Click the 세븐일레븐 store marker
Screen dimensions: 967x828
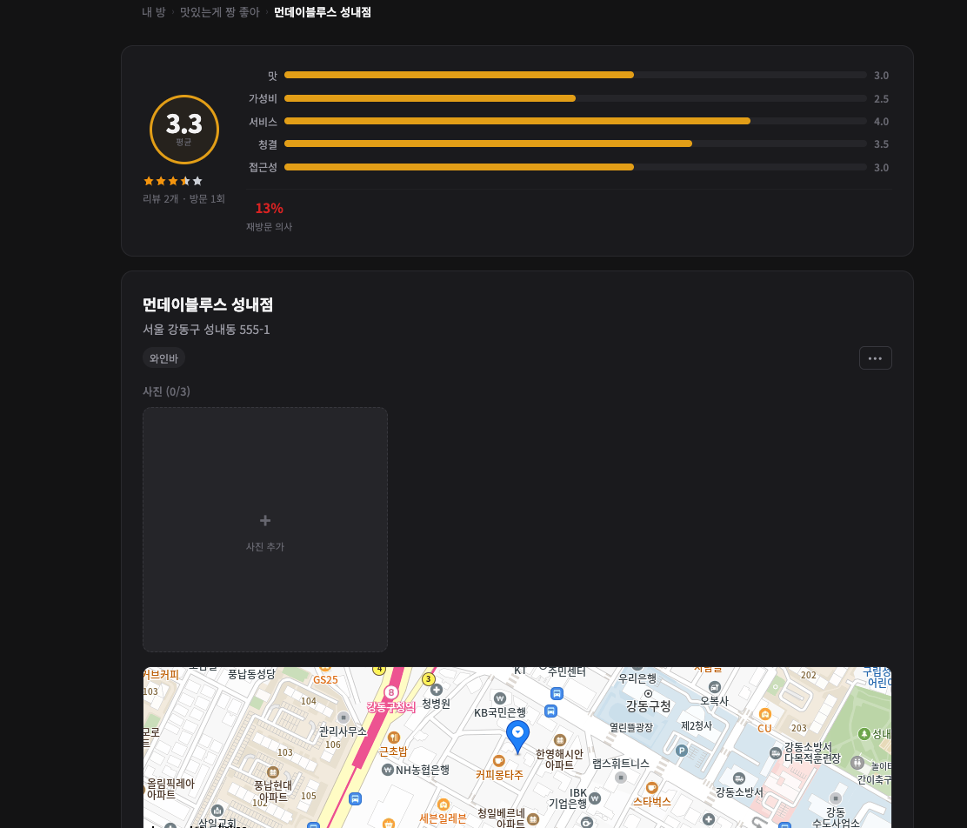pyautogui.click(x=443, y=805)
